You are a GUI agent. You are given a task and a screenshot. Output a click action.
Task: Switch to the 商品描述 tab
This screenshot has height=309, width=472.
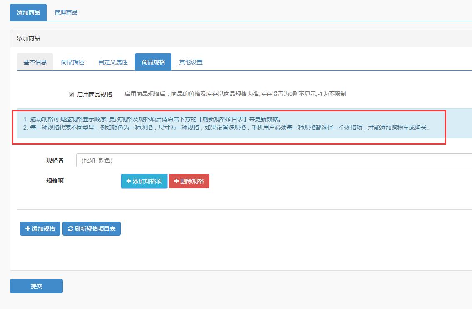click(72, 62)
